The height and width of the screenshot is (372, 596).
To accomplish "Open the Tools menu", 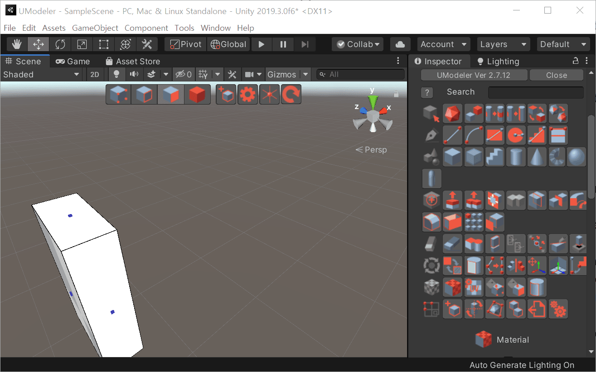I will coord(184,28).
